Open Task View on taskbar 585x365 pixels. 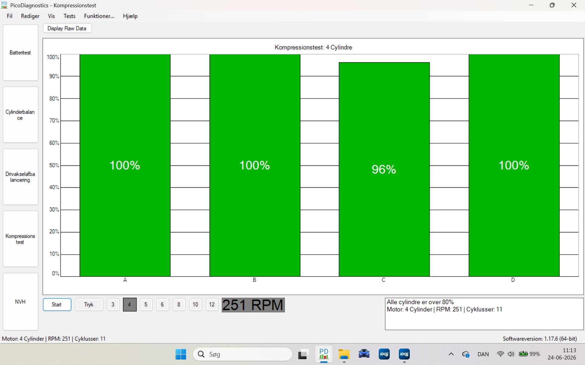click(x=303, y=354)
